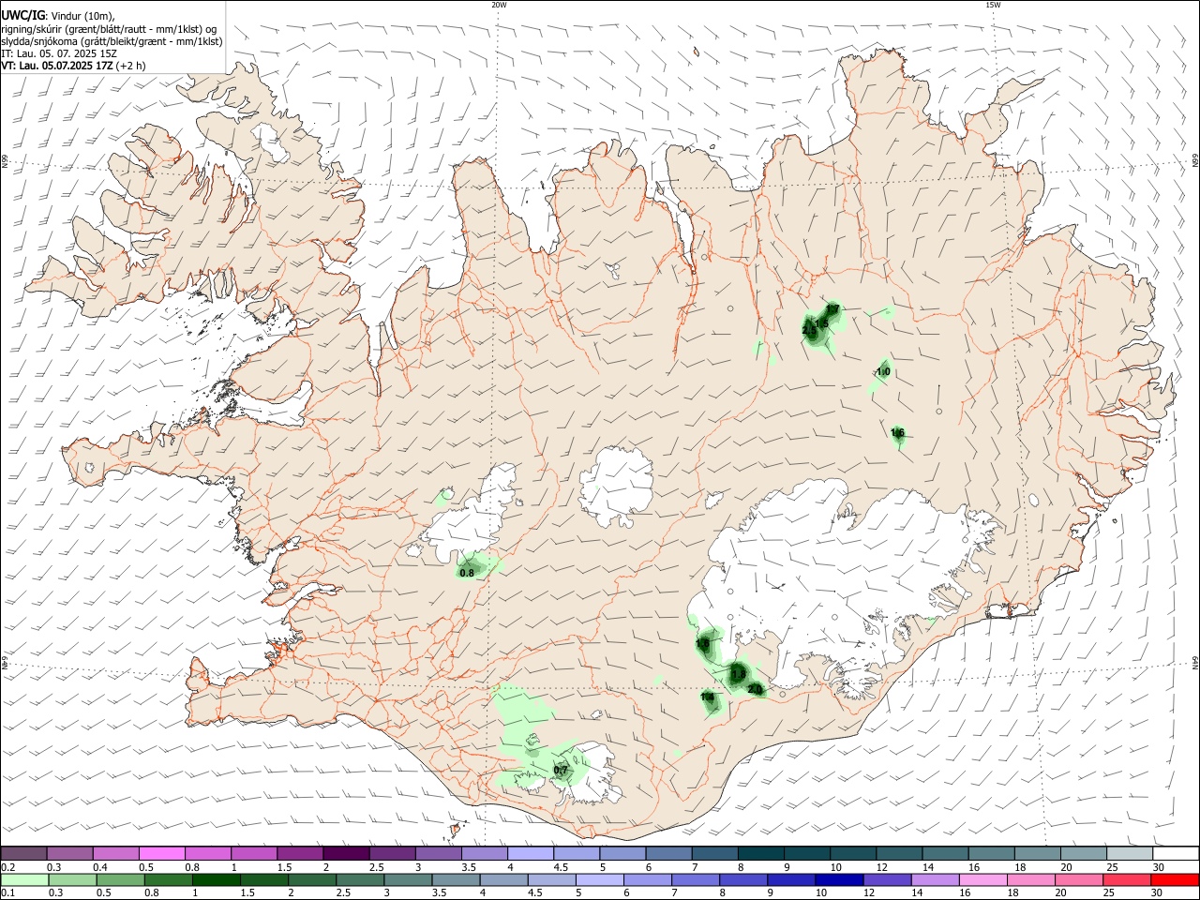Click the 'rigning/skúrir' legend description line
The height and width of the screenshot is (900, 1200).
(x=109, y=28)
